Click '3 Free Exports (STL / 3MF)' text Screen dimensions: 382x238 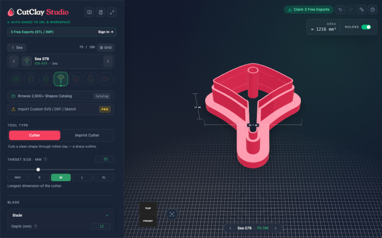click(x=32, y=32)
